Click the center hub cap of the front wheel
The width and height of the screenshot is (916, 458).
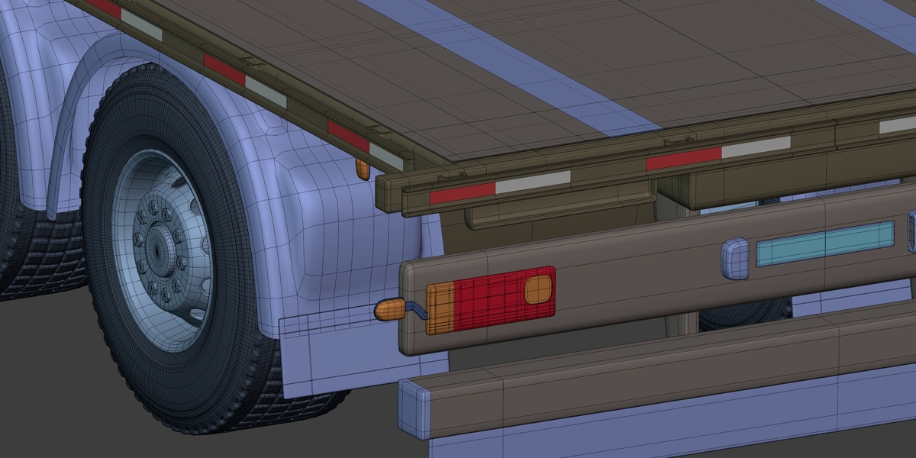point(157,250)
